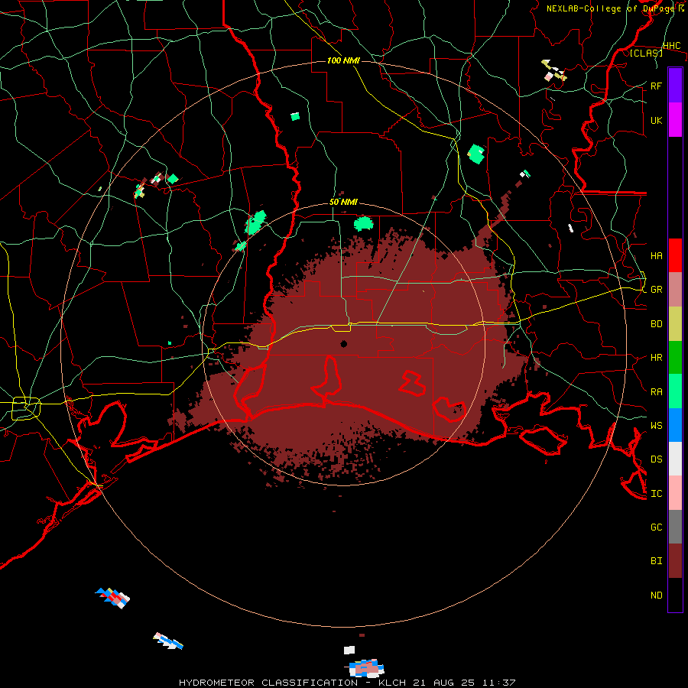Click the "50 NMI" range ring label
This screenshot has width=688, height=688.
coord(343,202)
